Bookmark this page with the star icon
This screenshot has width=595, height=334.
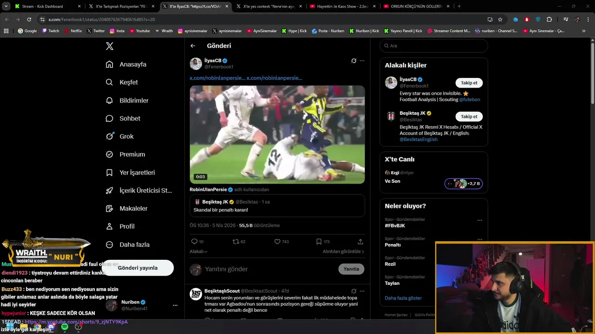point(500,19)
